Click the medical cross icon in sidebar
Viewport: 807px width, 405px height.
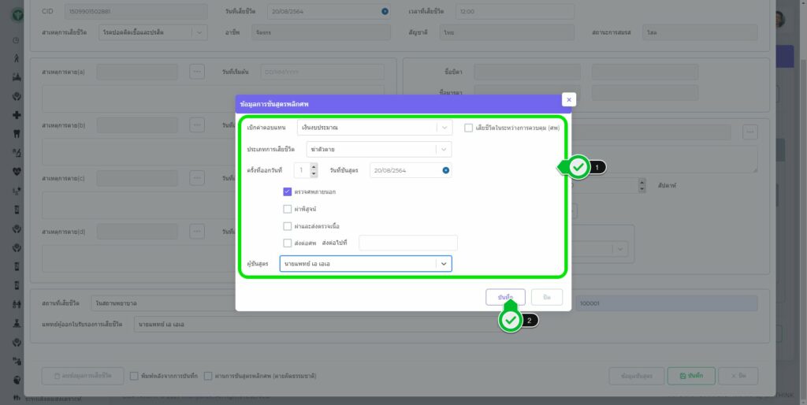coord(17,114)
